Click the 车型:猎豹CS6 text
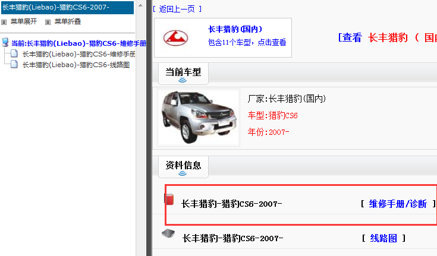 (x=272, y=115)
